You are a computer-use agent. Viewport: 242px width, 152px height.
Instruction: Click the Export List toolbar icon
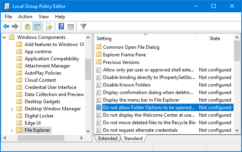pos(49,26)
